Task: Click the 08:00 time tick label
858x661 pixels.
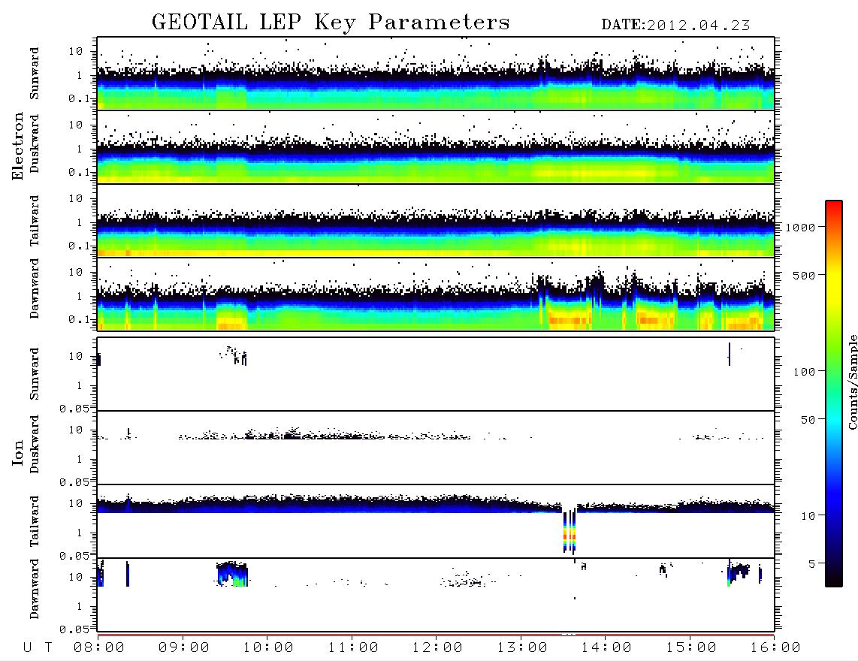Action: point(99,648)
